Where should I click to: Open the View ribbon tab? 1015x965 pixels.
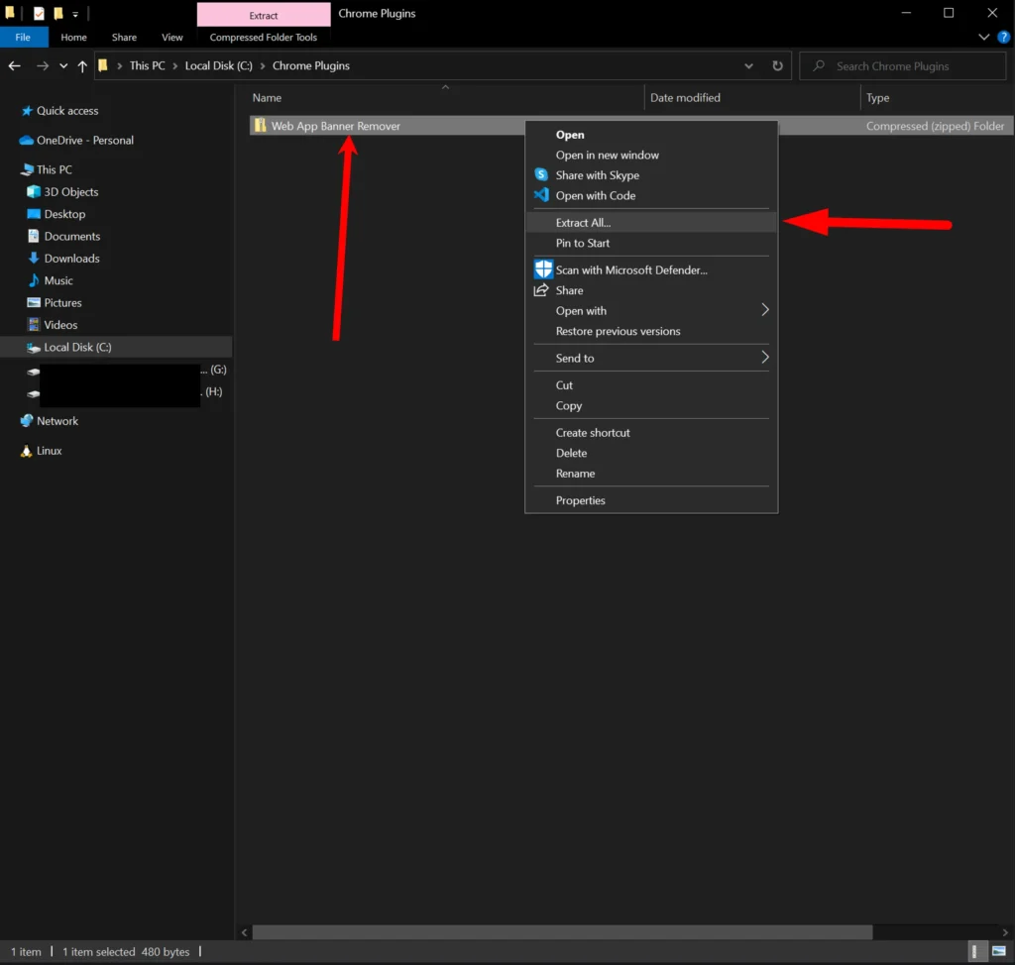(172, 38)
